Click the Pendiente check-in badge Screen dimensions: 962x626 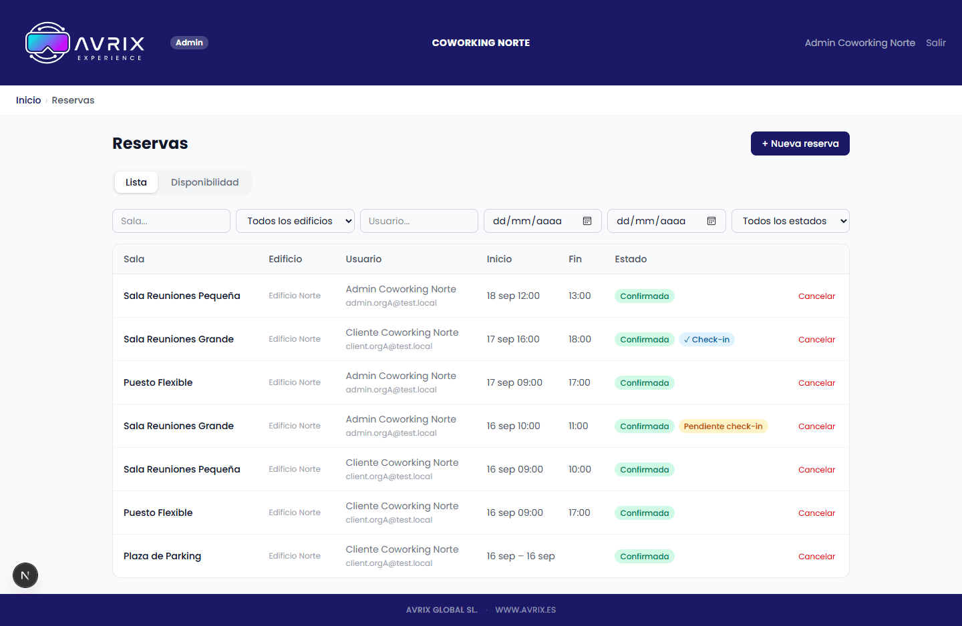[724, 426]
